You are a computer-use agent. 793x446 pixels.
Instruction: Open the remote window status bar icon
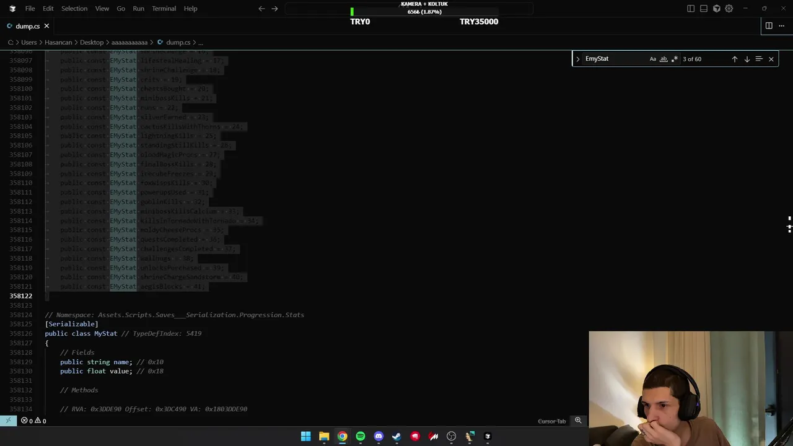coord(8,421)
